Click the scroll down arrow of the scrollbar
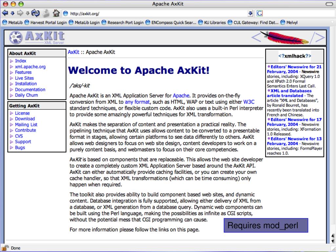The image size is (336, 252). coord(333,241)
